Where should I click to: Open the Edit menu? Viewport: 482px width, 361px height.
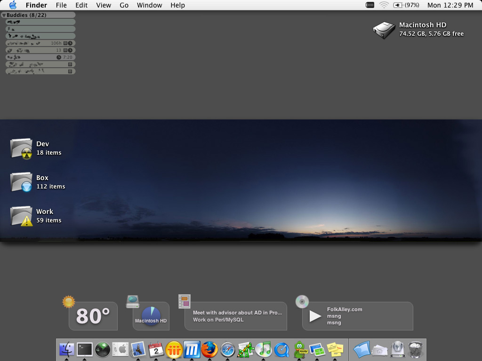coord(81,5)
